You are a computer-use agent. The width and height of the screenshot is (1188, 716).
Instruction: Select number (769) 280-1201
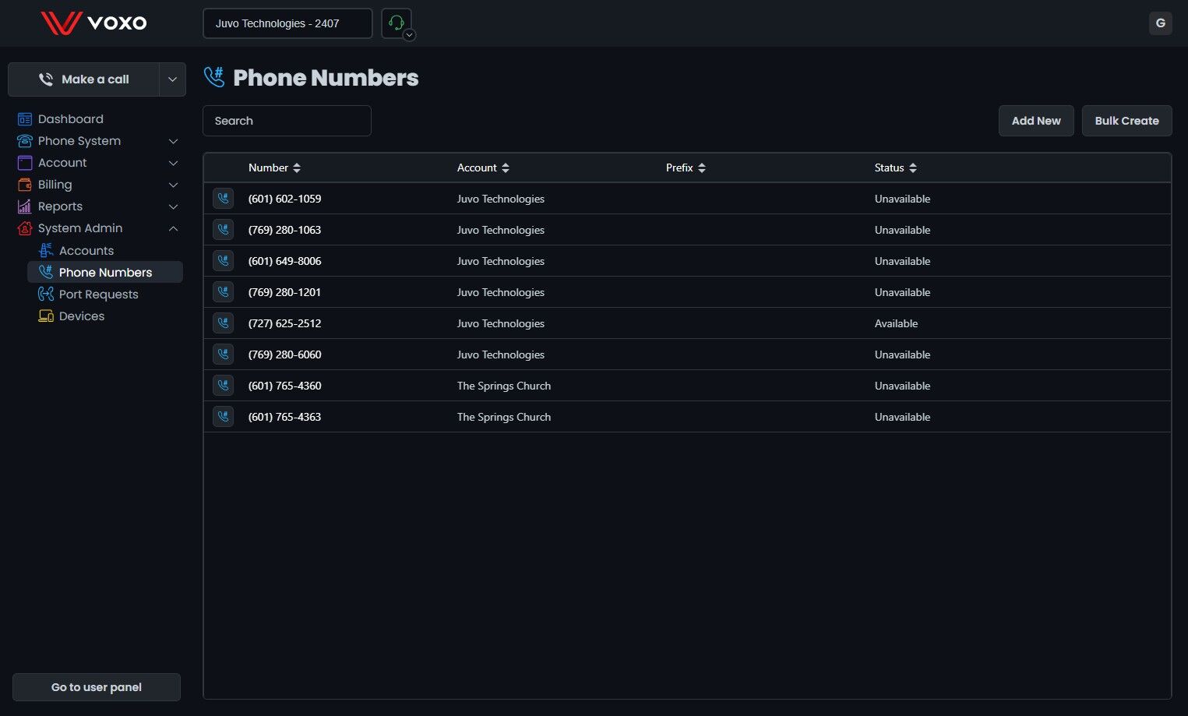click(x=284, y=292)
